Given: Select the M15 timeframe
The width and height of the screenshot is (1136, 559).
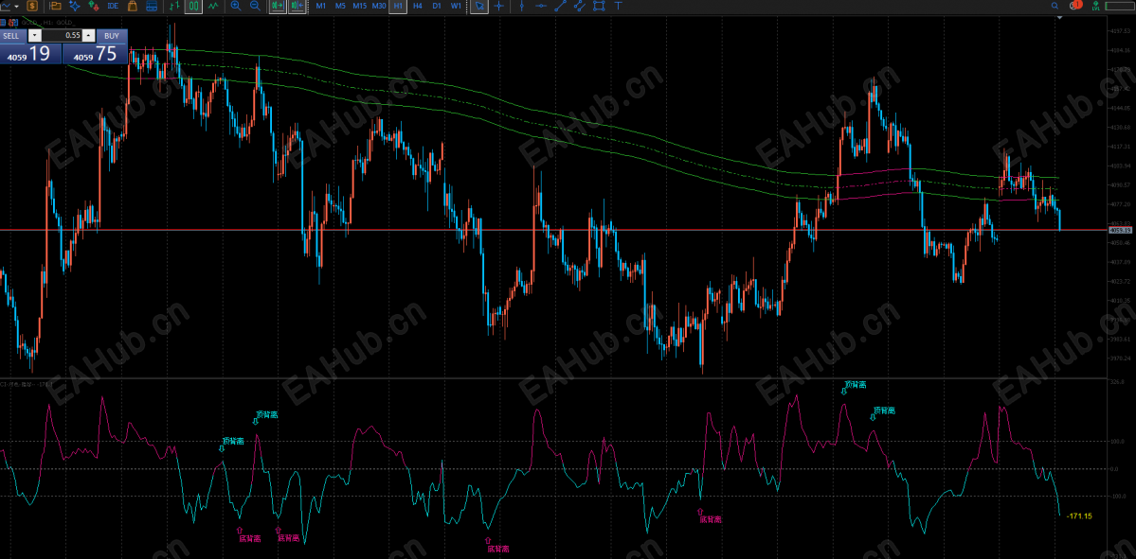Looking at the screenshot, I should click(359, 6).
